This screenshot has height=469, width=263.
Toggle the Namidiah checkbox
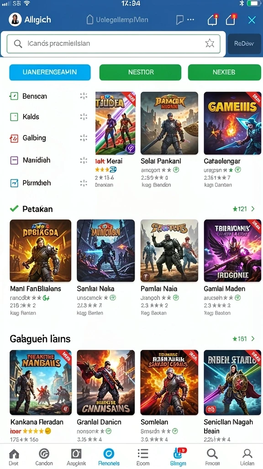tap(14, 160)
